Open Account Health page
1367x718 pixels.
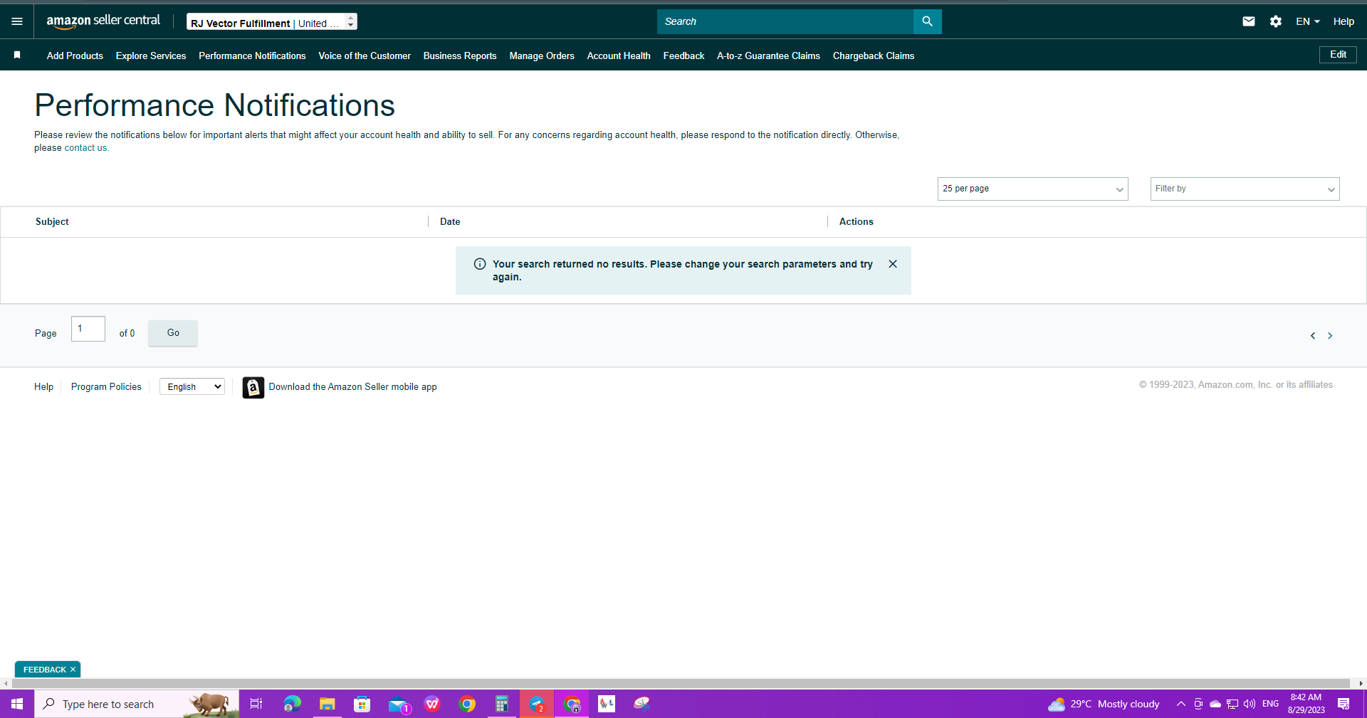(x=619, y=56)
